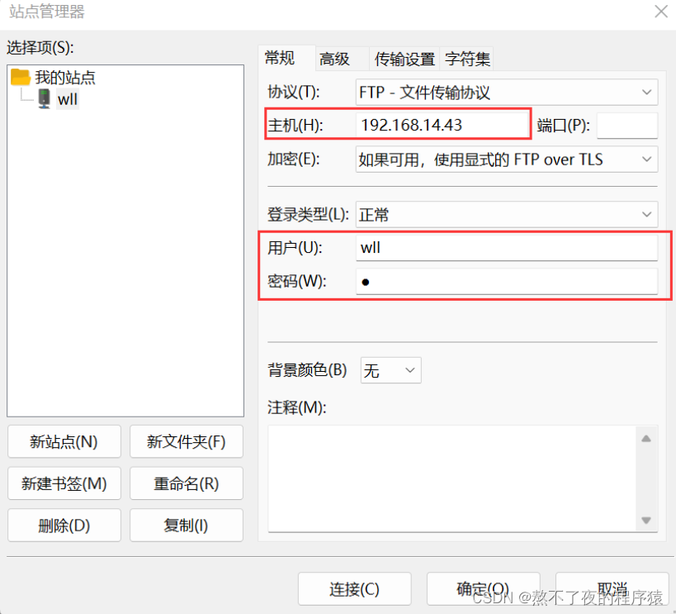676x614 pixels.
Task: Click the 连接(C) connect button
Action: (354, 589)
